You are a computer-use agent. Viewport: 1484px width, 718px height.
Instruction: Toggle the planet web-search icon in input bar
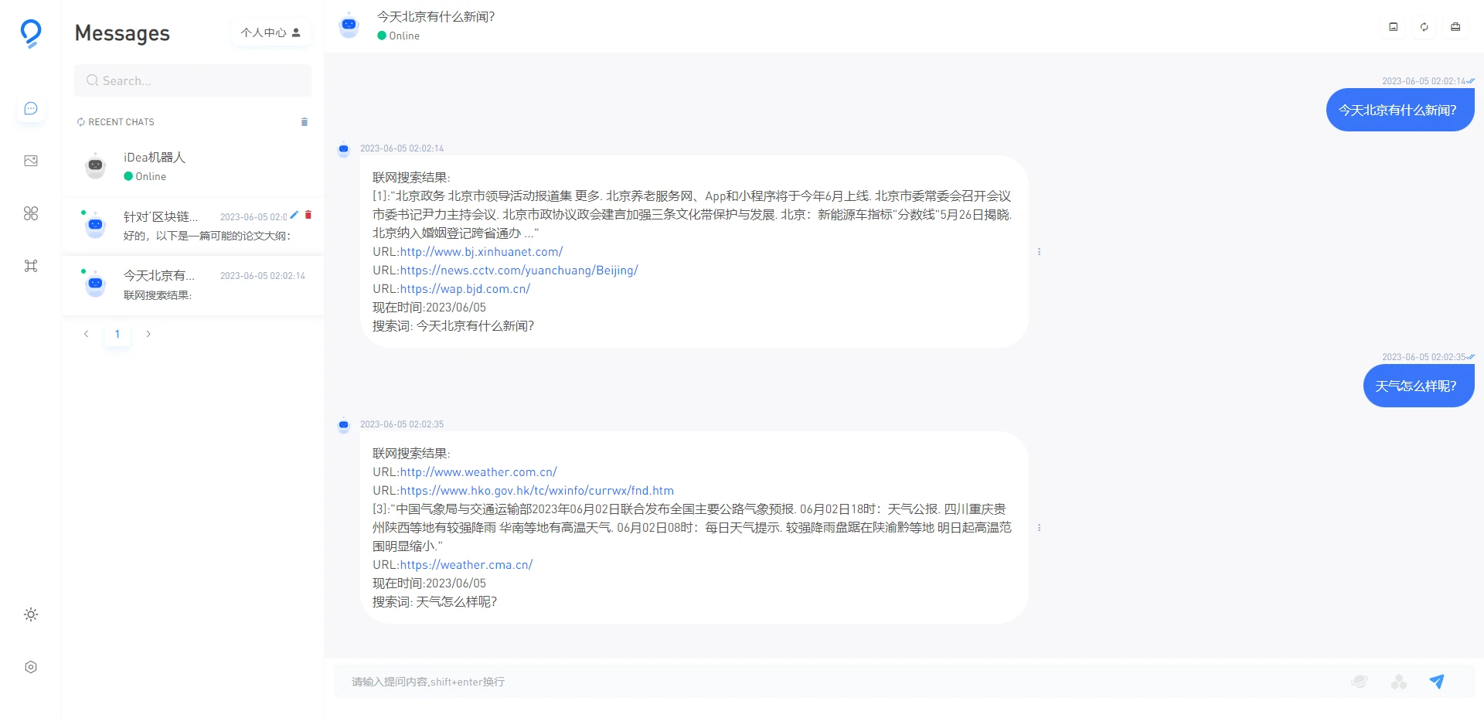pyautogui.click(x=1359, y=681)
